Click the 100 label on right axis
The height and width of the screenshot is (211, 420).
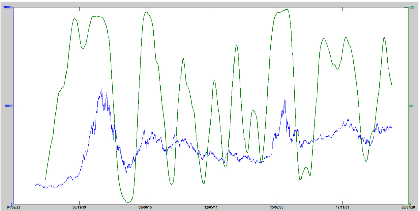(412, 7)
